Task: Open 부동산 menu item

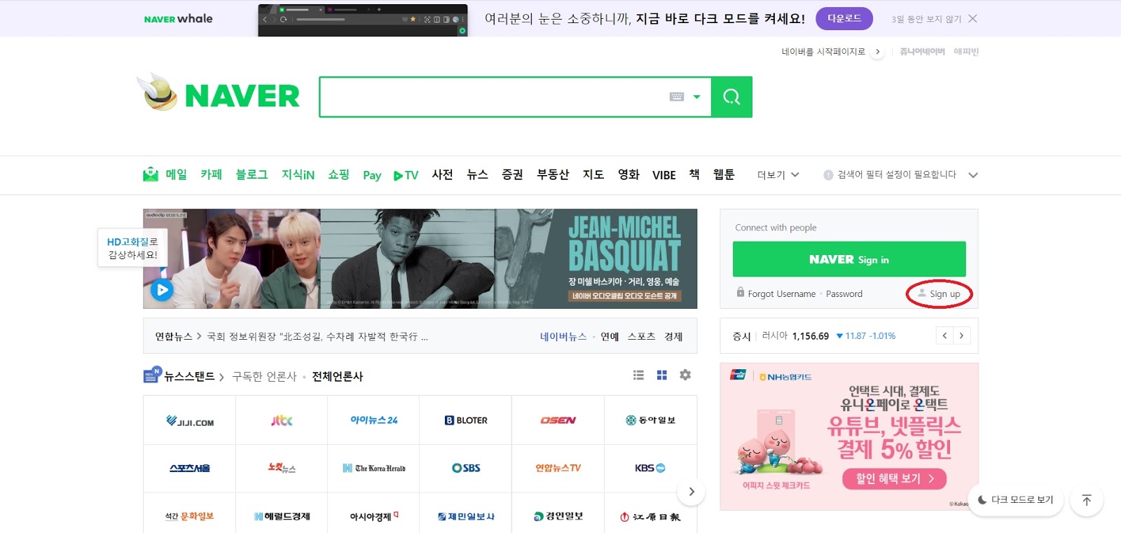Action: coord(553,174)
